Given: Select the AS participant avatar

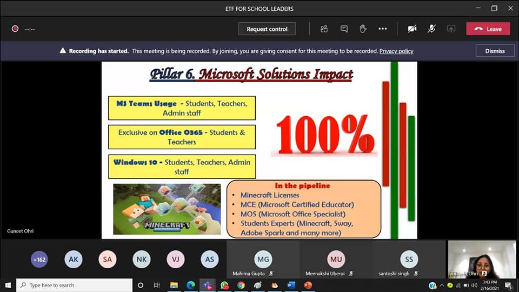Looking at the screenshot, I should coord(210,260).
